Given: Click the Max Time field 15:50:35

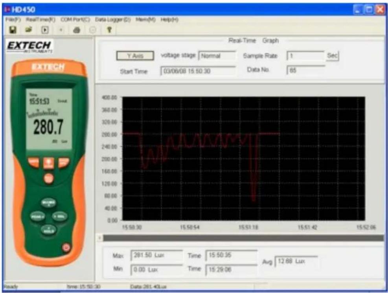Looking at the screenshot, I should [232, 255].
